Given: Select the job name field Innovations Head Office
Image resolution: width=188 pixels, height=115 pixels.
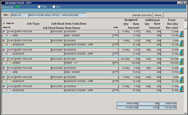Looking at the screenshot, I should [x=57, y=15].
